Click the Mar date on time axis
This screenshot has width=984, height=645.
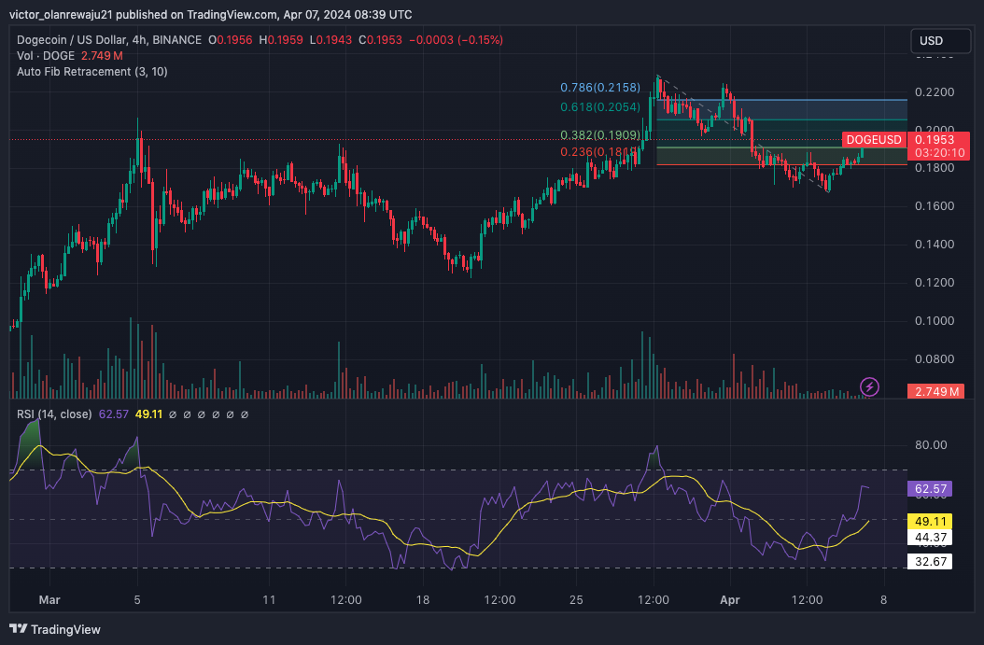49,600
